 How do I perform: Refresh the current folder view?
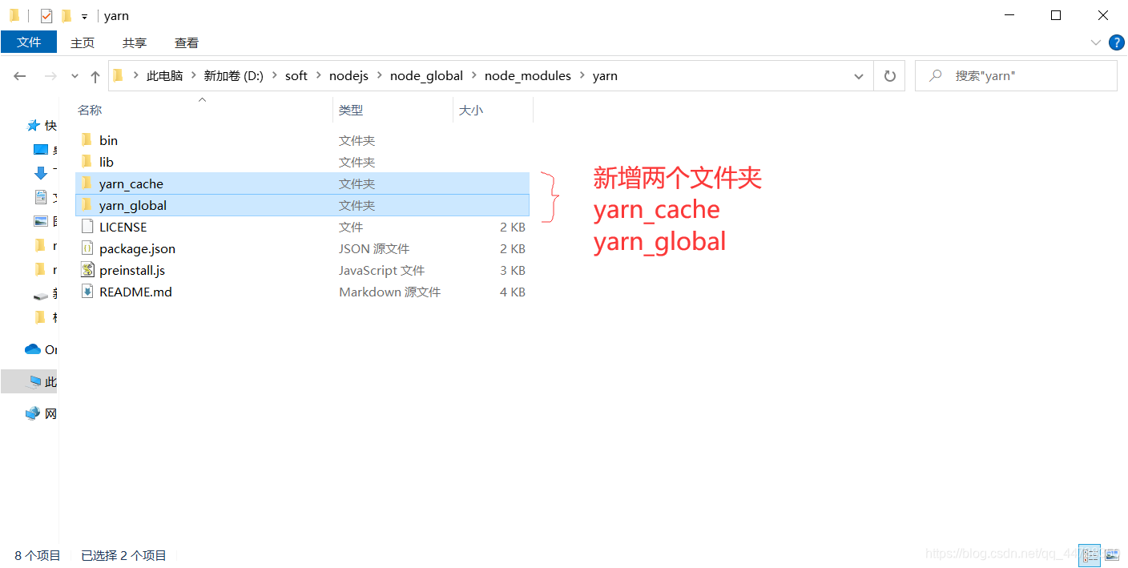[x=889, y=75]
